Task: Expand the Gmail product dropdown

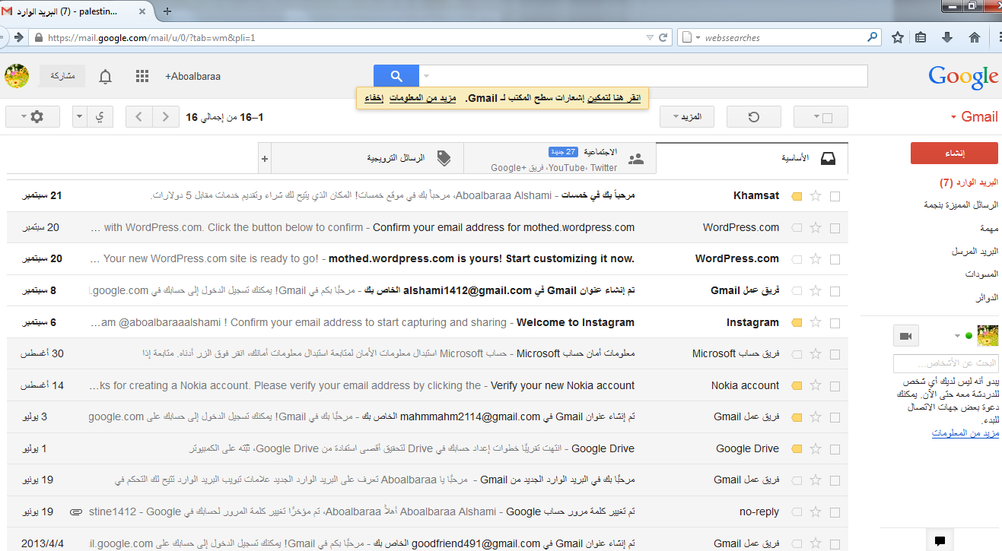Action: 953,117
